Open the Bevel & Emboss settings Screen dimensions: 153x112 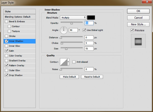(x=17, y=21)
